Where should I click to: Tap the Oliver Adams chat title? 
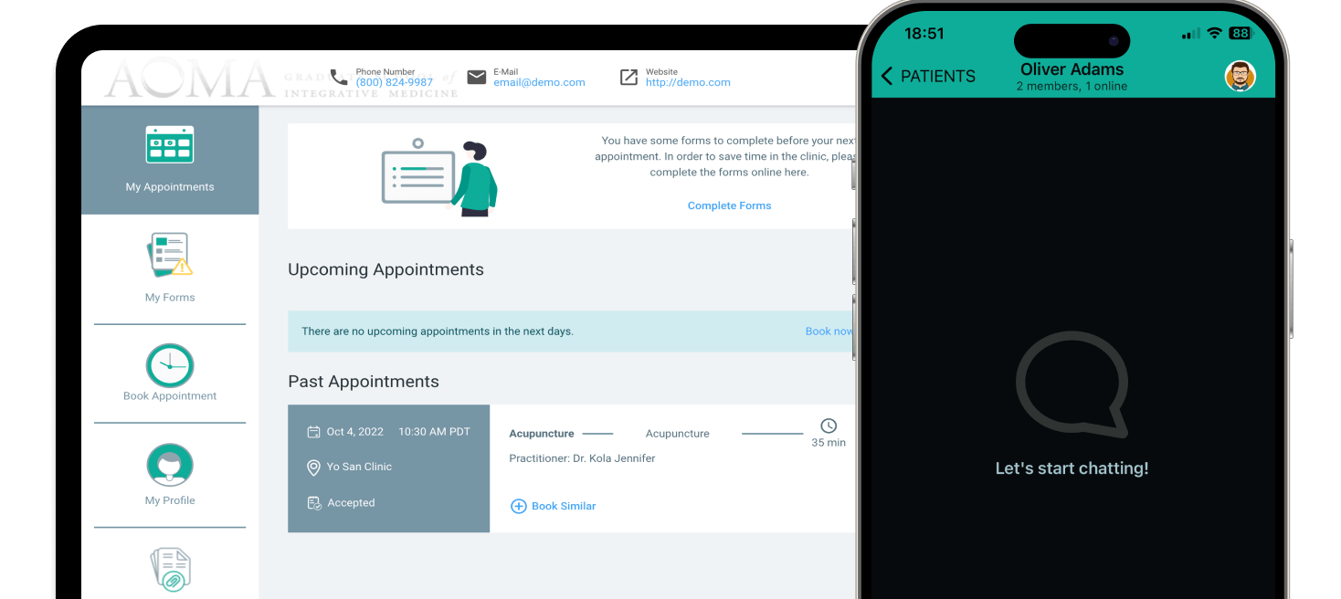[x=1072, y=69]
